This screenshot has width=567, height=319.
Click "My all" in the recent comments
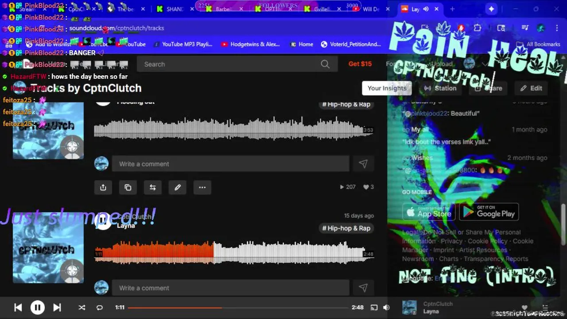click(x=420, y=130)
